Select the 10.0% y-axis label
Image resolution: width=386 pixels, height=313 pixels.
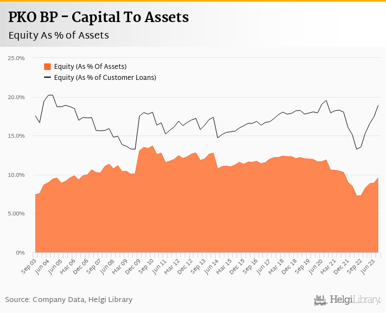point(17,175)
